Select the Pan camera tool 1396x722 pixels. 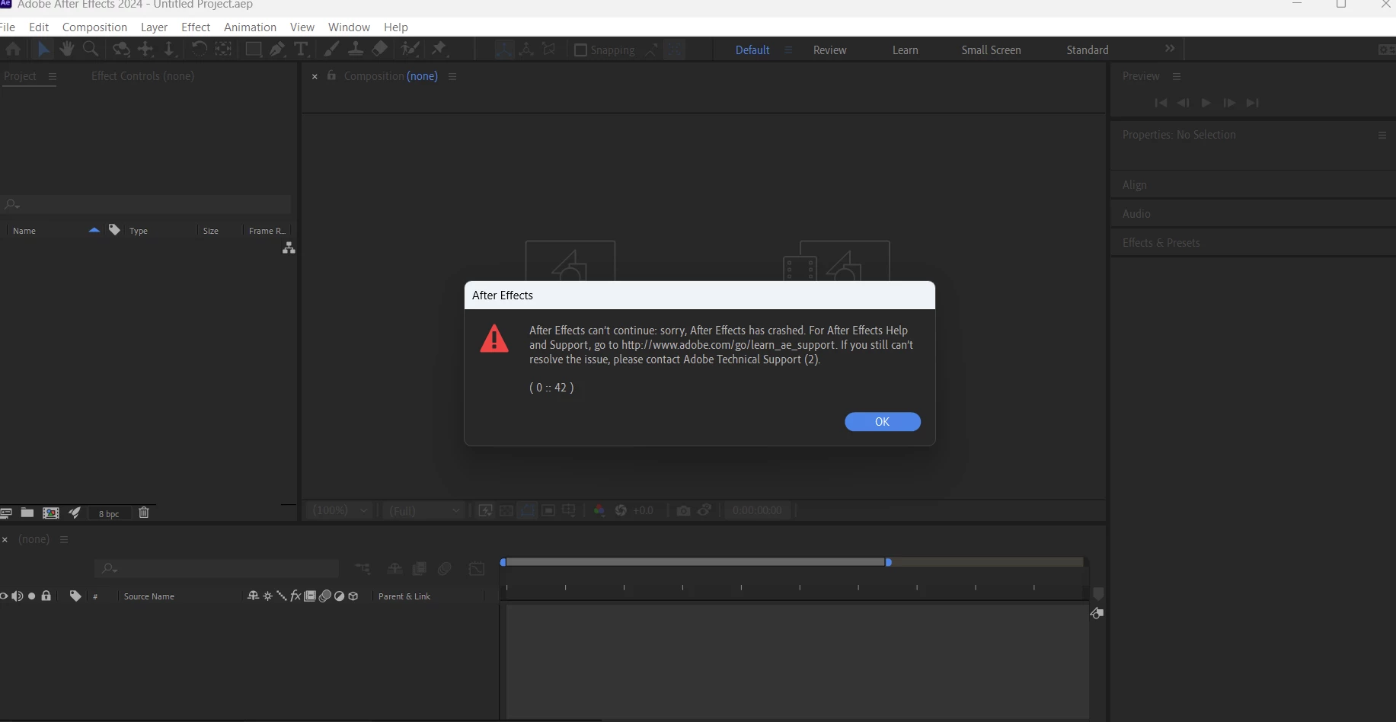145,50
